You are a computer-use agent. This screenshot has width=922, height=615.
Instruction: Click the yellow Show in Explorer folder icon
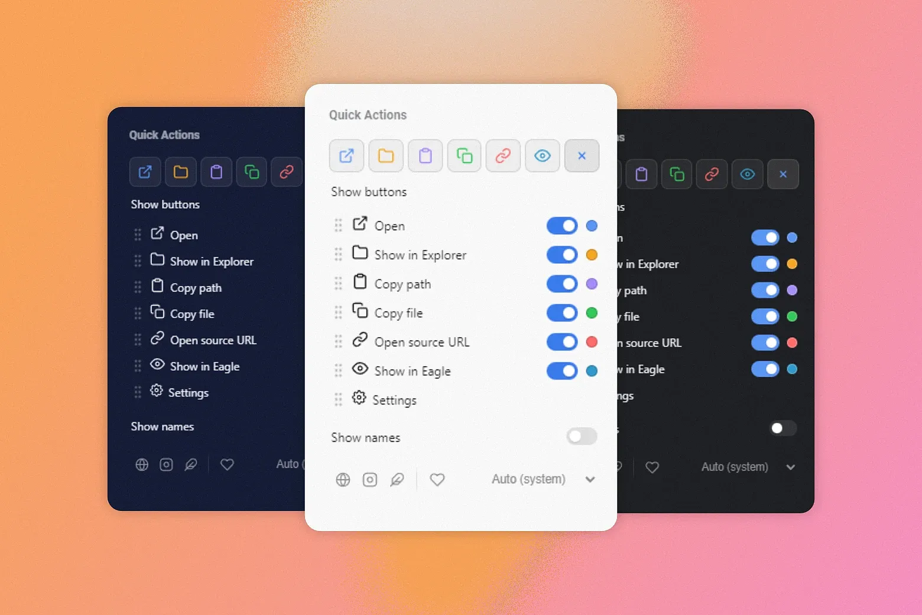pyautogui.click(x=385, y=156)
